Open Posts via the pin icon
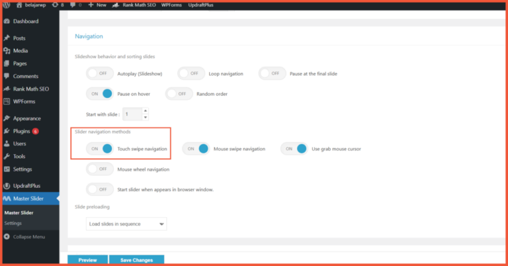 pos(6,38)
